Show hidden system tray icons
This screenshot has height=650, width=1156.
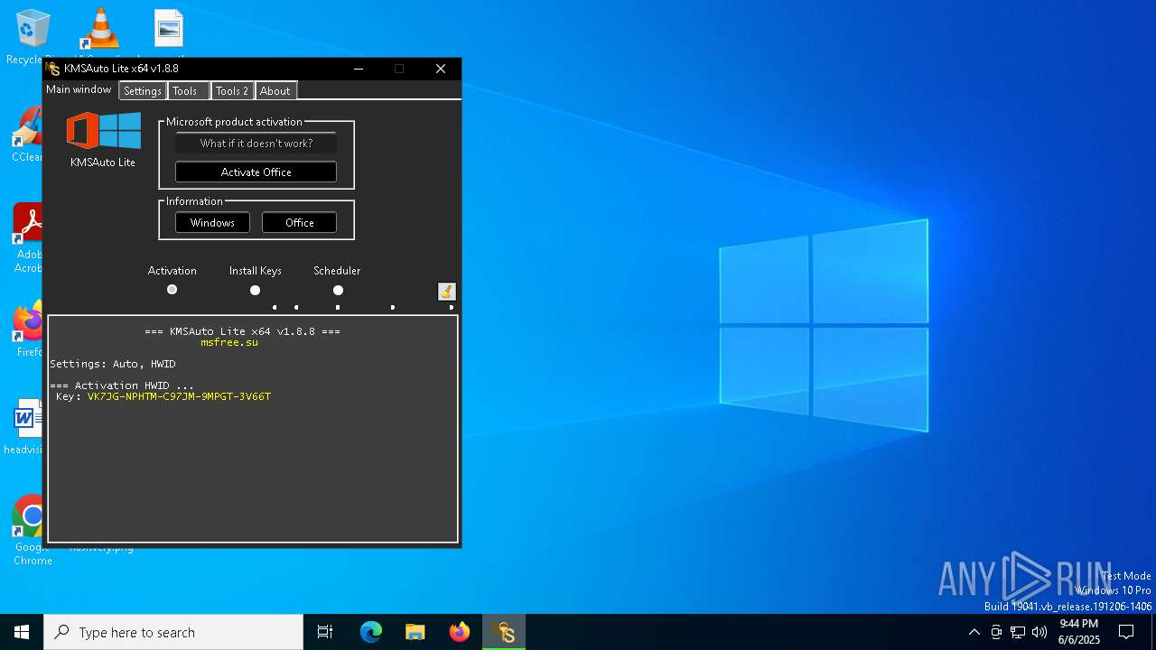click(x=974, y=632)
